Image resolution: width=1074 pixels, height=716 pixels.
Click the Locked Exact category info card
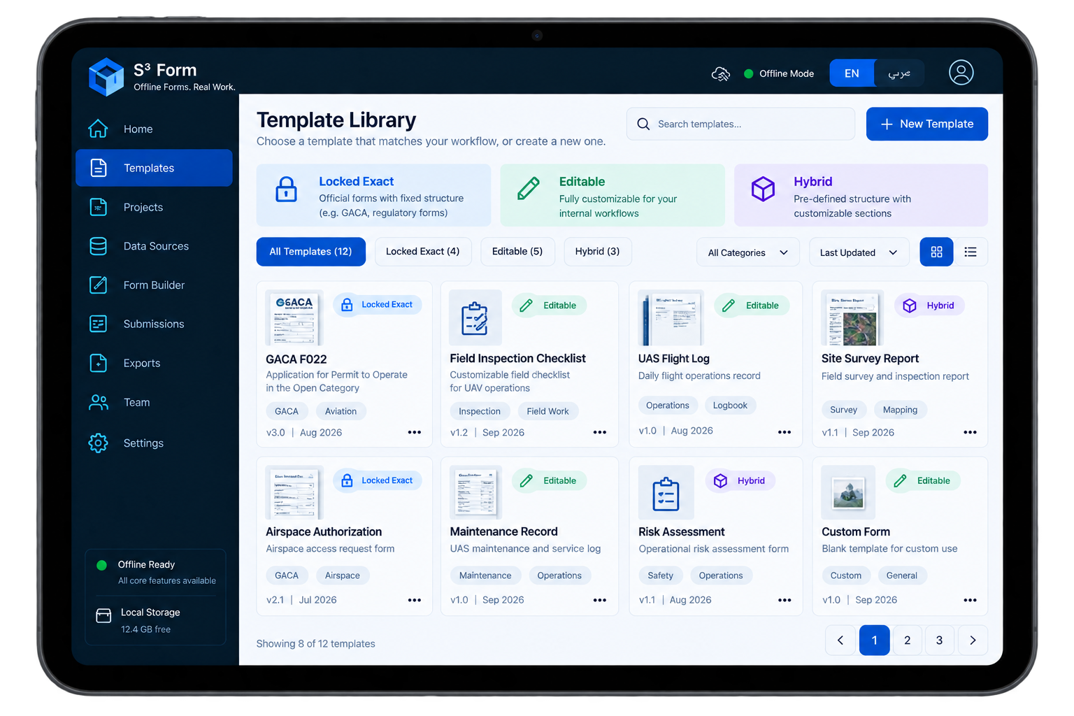373,195
